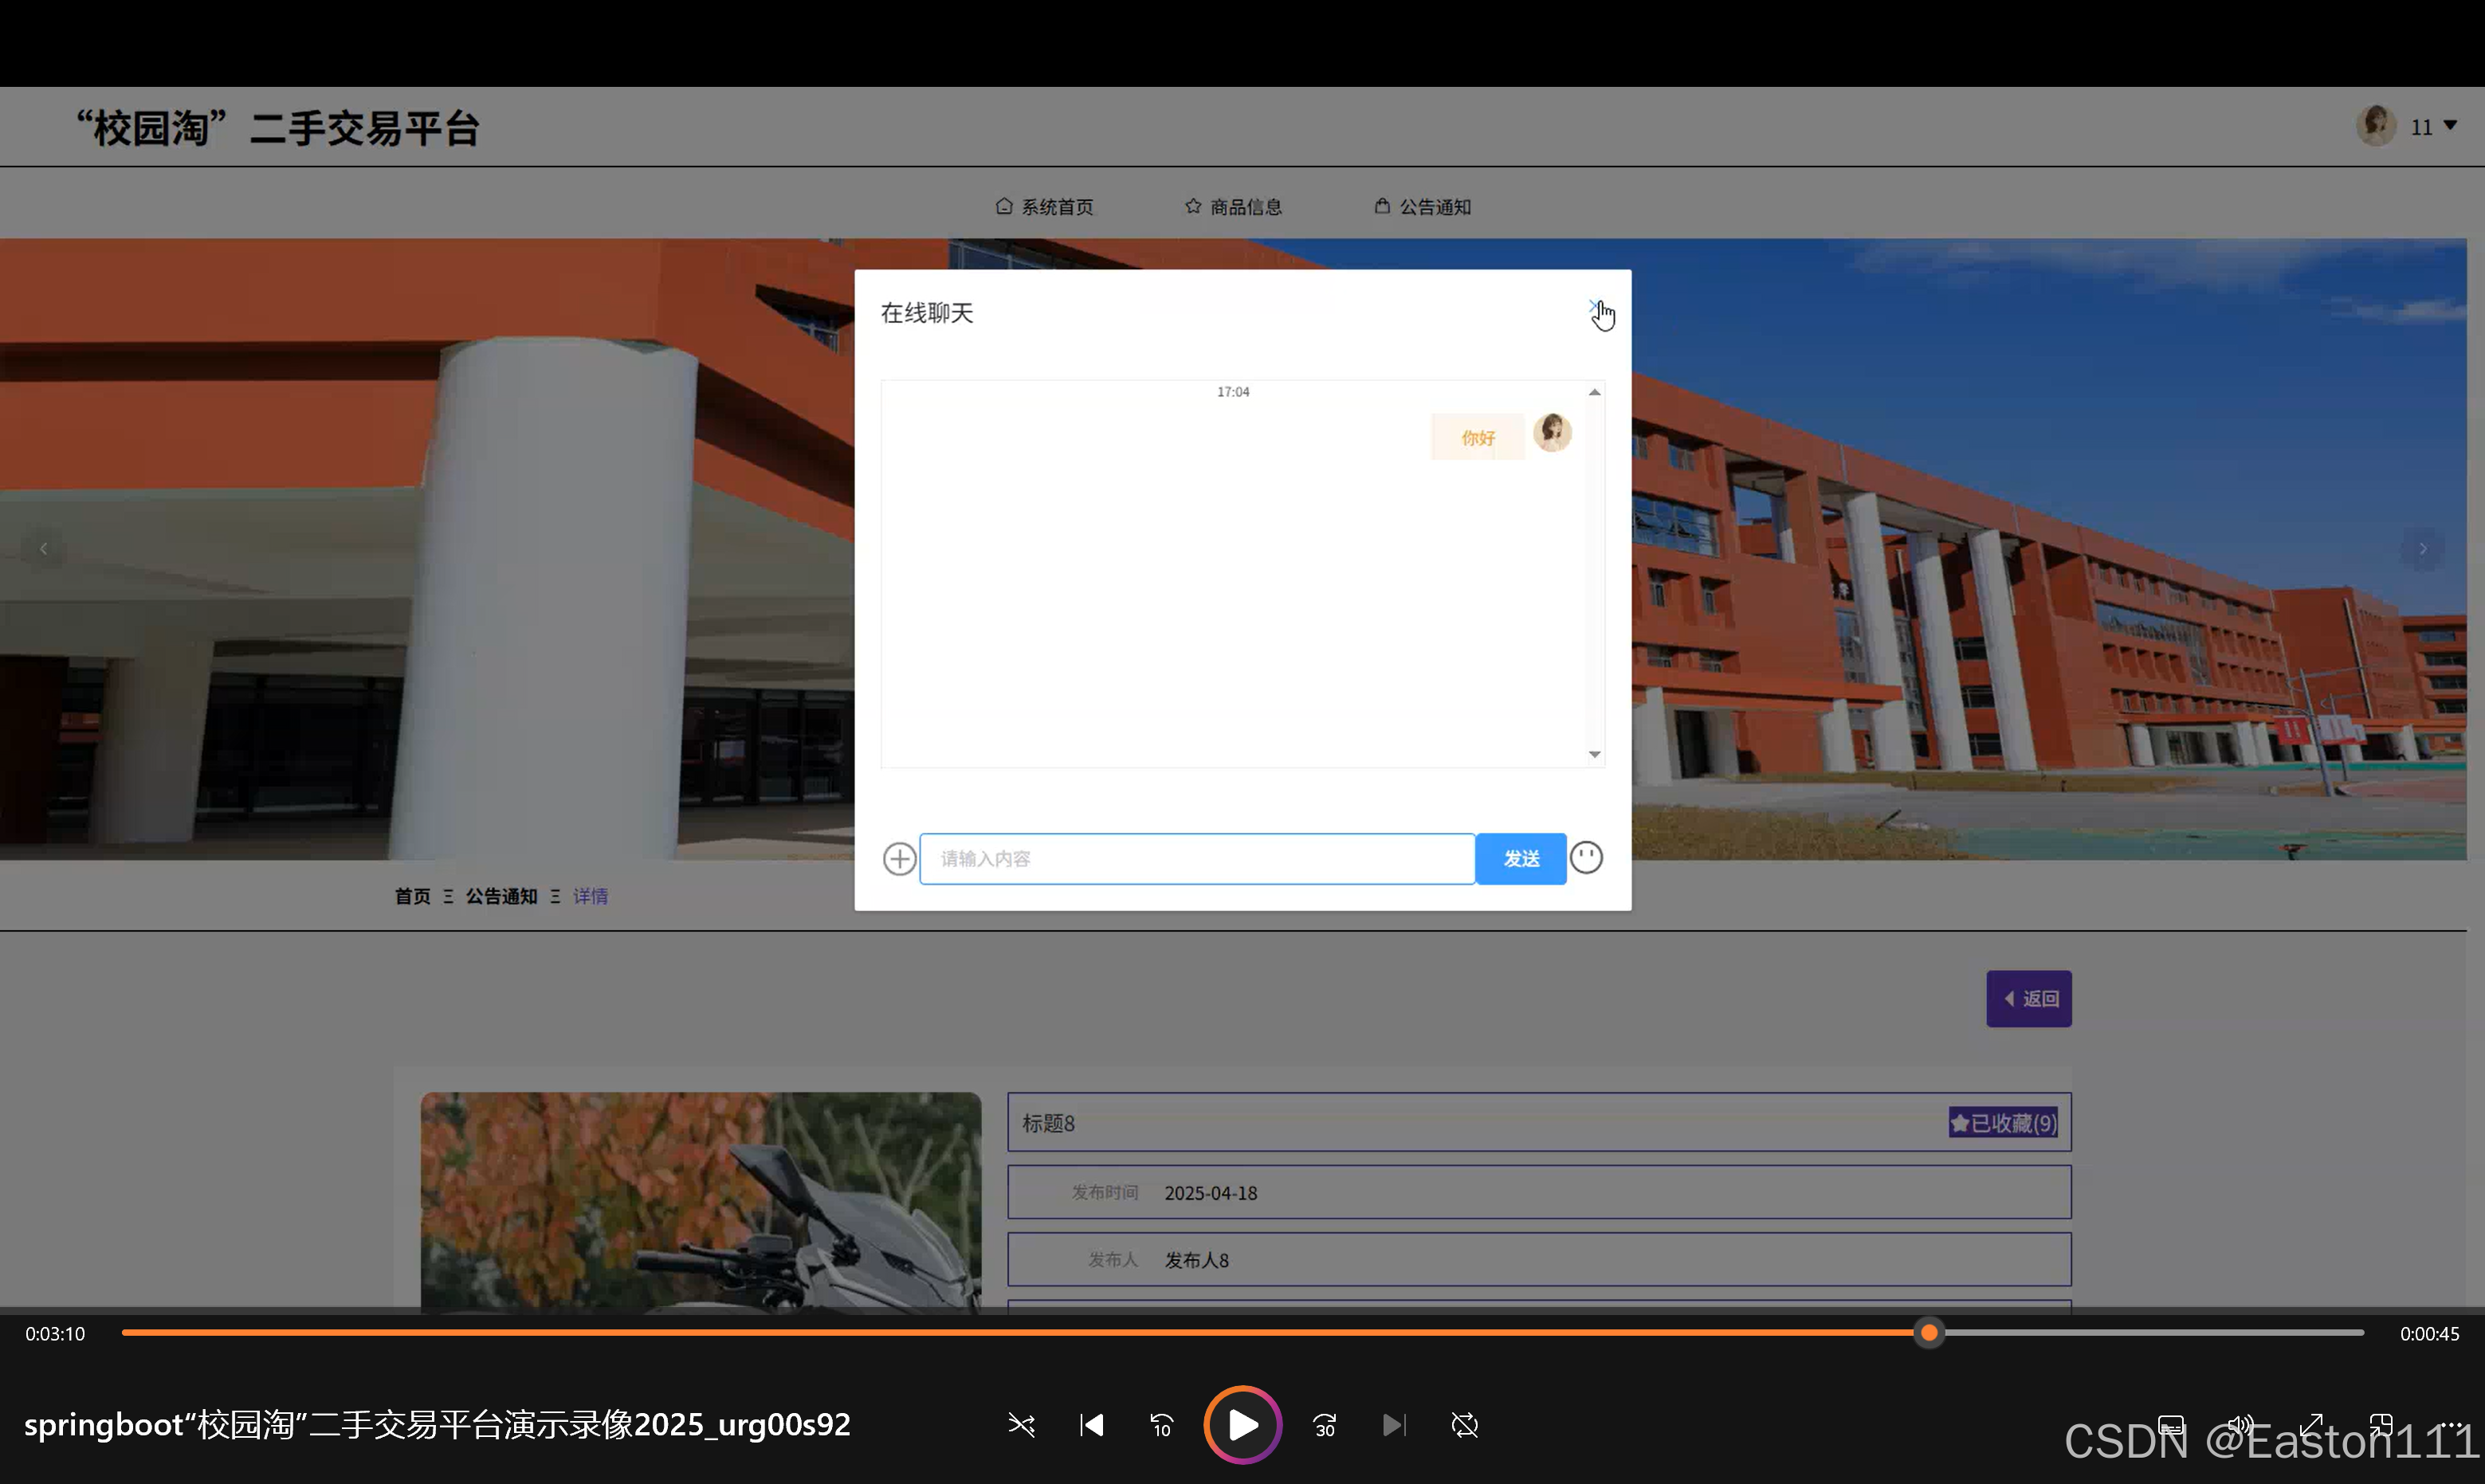
Task: Play the video
Action: [1242, 1424]
